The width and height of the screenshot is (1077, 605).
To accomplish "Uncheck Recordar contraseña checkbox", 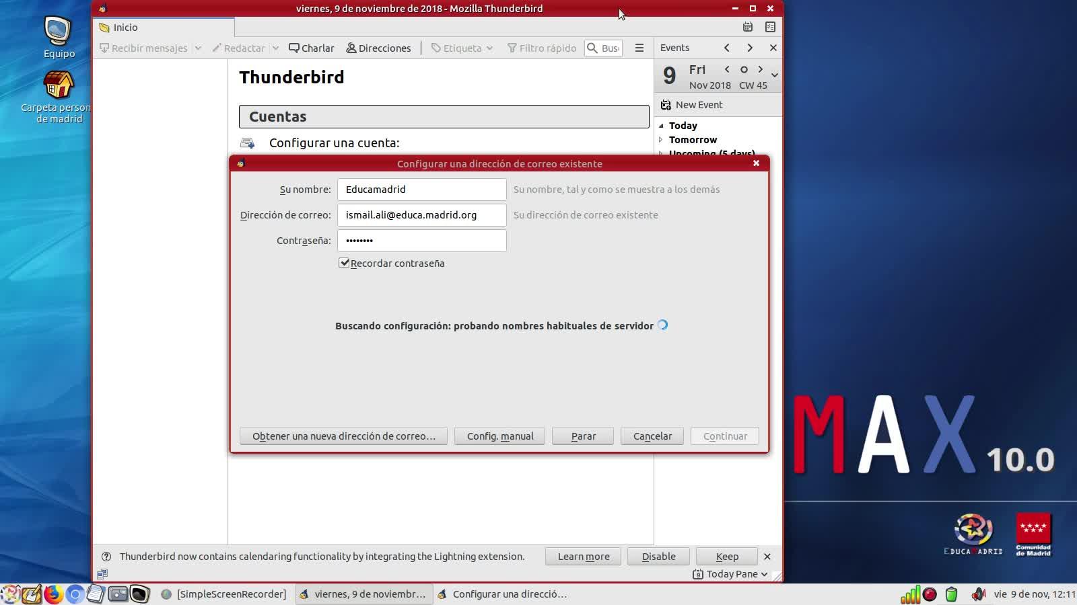I will (344, 263).
